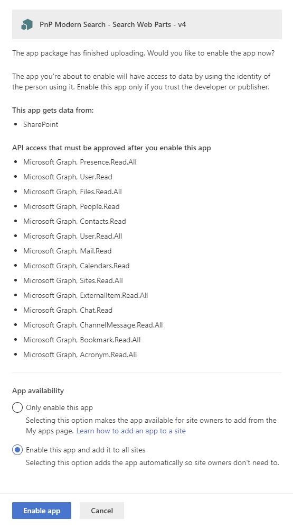The image size is (293, 527).
Task: Click the Cancel button
Action: tap(102, 511)
